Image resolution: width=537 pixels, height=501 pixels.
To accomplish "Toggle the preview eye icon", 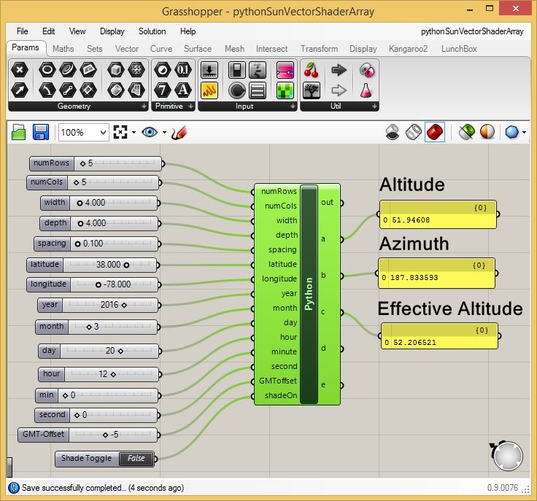I will (x=150, y=132).
